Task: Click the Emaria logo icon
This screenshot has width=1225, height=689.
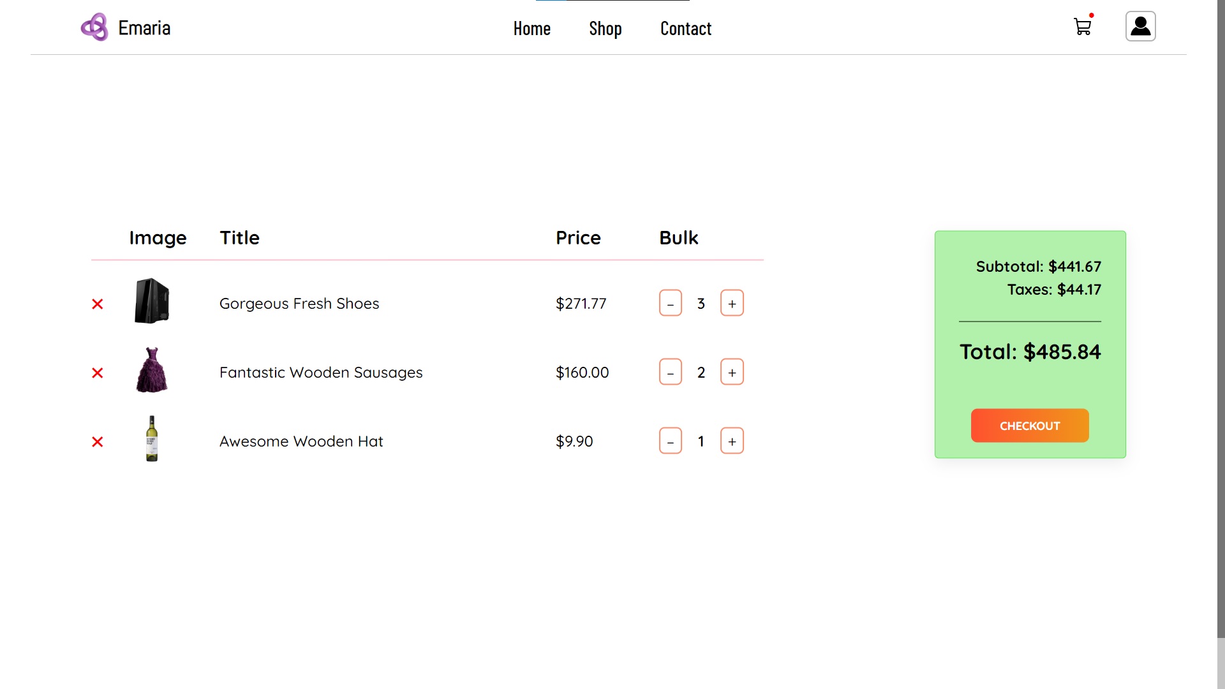Action: tap(94, 27)
